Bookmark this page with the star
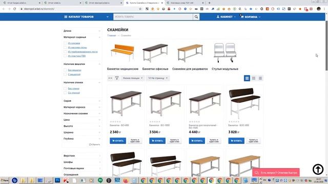 point(140,9)
